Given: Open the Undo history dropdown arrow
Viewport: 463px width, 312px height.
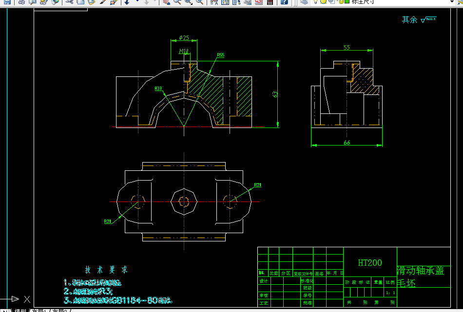Looking at the screenshot, I should (137, 1).
